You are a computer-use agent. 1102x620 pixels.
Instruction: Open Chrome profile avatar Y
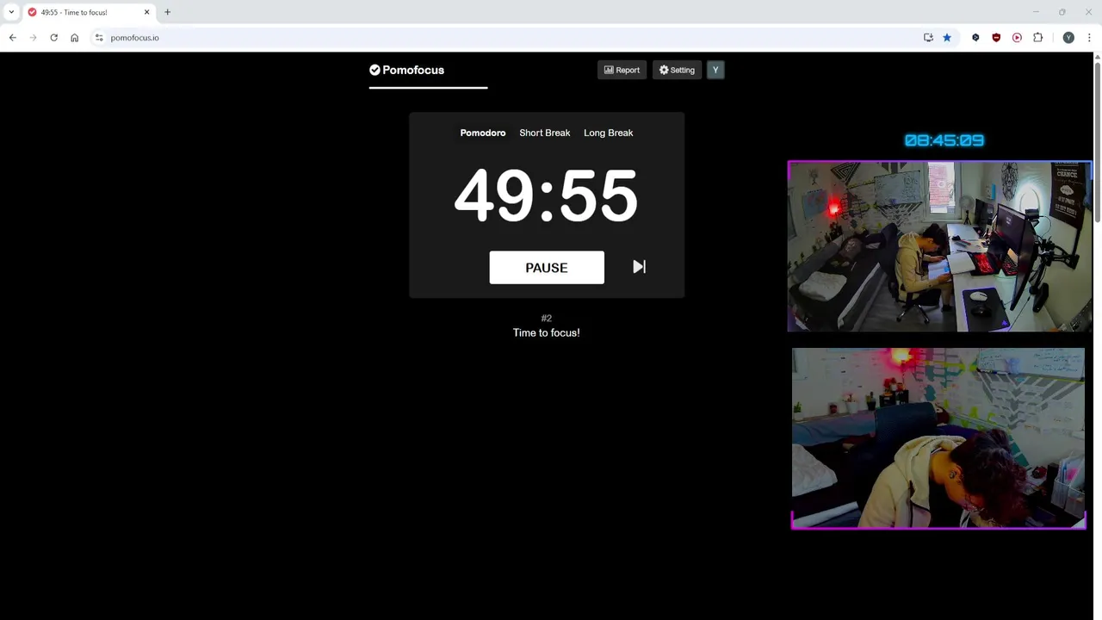pos(1068,38)
